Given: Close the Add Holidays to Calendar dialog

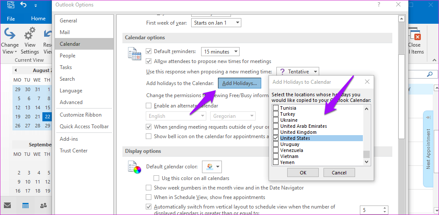Looking at the screenshot, I should click(x=367, y=82).
